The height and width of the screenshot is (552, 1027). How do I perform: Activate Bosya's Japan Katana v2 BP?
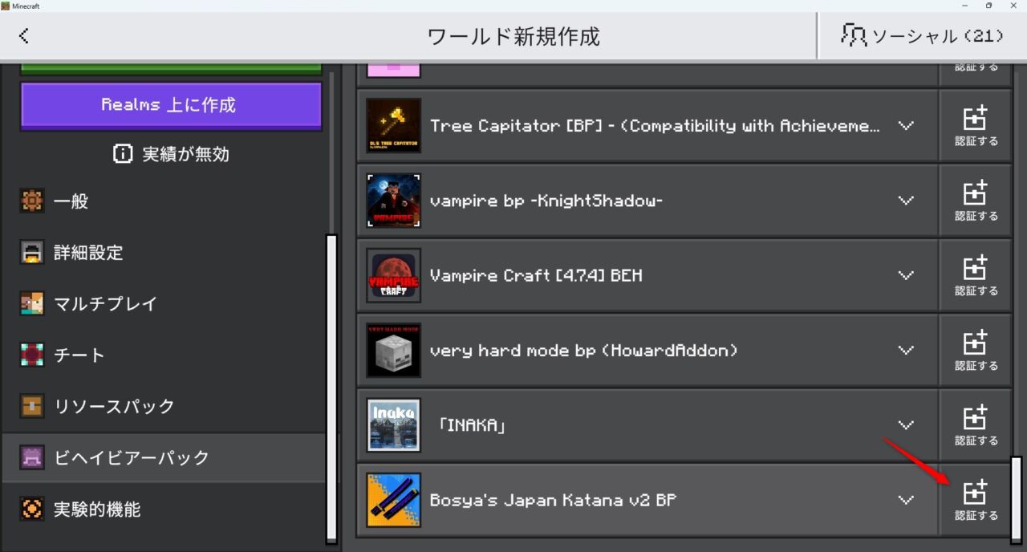coord(976,500)
